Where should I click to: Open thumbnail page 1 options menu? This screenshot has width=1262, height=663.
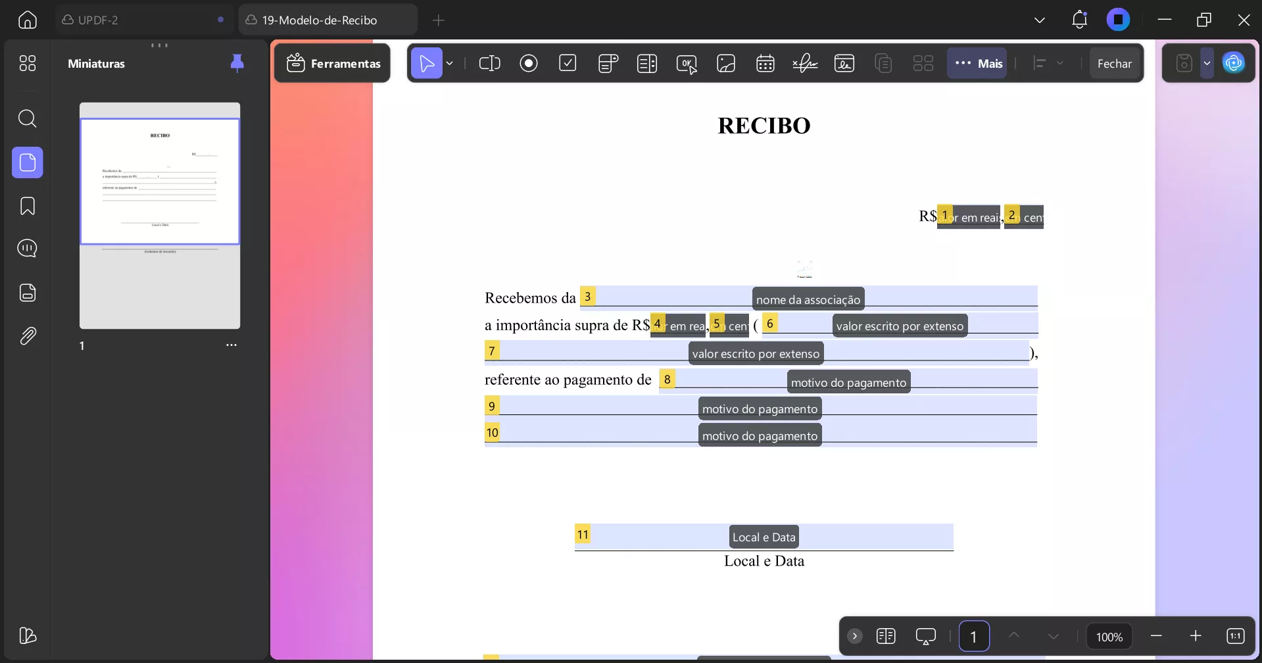click(x=231, y=345)
